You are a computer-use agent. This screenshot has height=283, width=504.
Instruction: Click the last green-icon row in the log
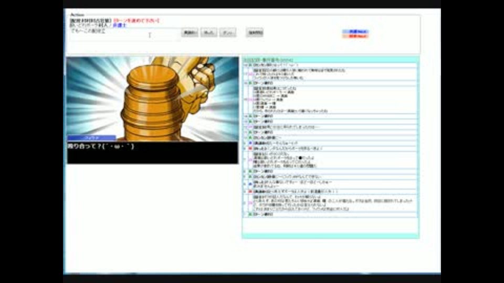click(x=330, y=214)
